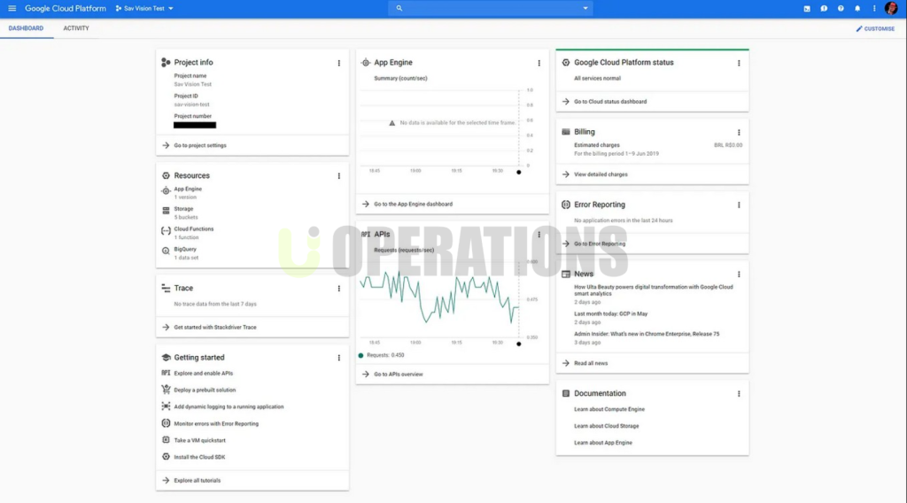Open the hamburger navigation menu

(12, 8)
